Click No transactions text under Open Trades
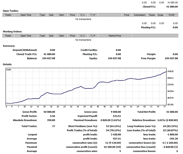This screenshot has height=154, width=183. [x=83, y=19]
